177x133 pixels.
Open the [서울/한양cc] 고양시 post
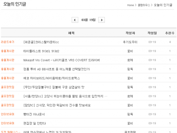(x=65, y=96)
